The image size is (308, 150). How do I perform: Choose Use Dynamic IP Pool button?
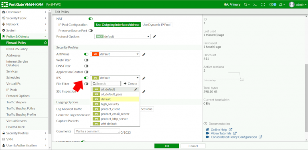pyautogui.click(x=156, y=25)
